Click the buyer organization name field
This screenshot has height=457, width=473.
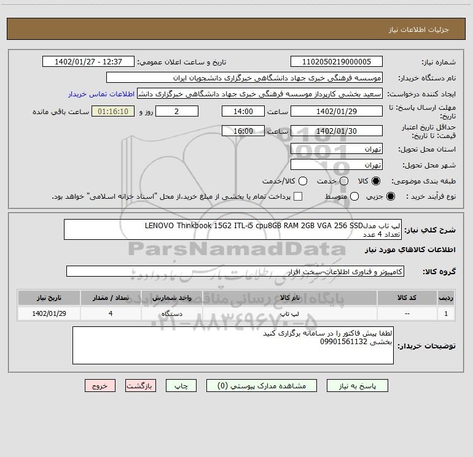244,78
